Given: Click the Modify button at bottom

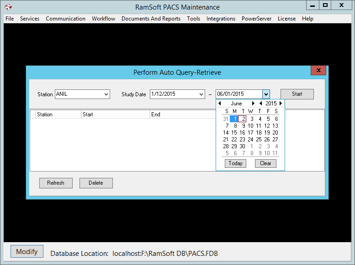Looking at the screenshot, I should click(27, 252).
